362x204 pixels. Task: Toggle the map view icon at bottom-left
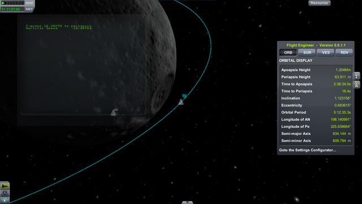[x=5, y=200]
